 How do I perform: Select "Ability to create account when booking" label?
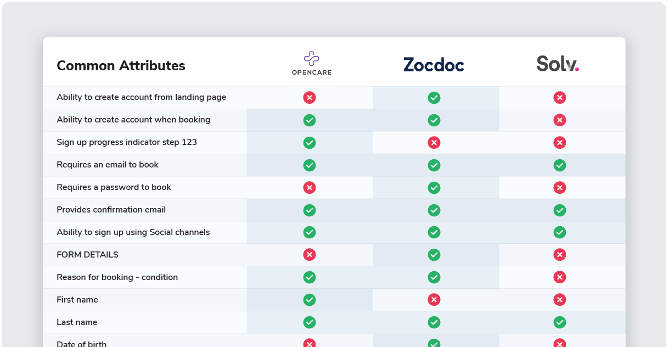(x=133, y=120)
